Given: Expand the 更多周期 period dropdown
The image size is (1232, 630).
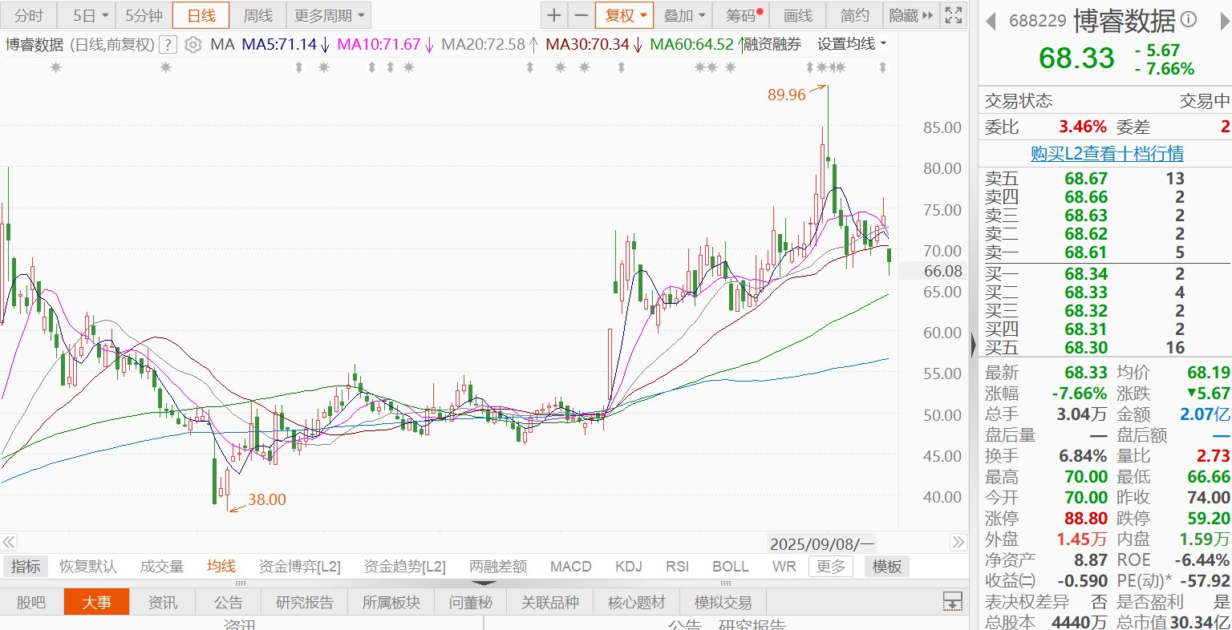Looking at the screenshot, I should [329, 15].
